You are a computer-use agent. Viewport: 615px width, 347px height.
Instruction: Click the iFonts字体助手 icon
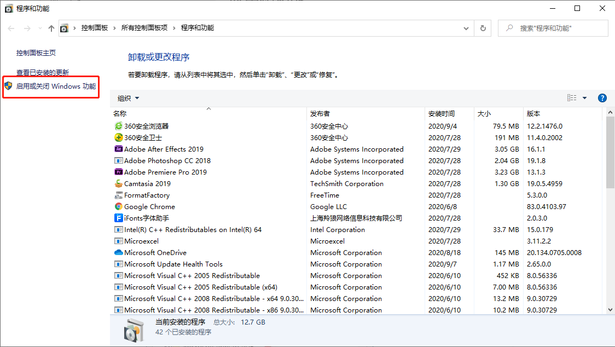[x=118, y=218]
